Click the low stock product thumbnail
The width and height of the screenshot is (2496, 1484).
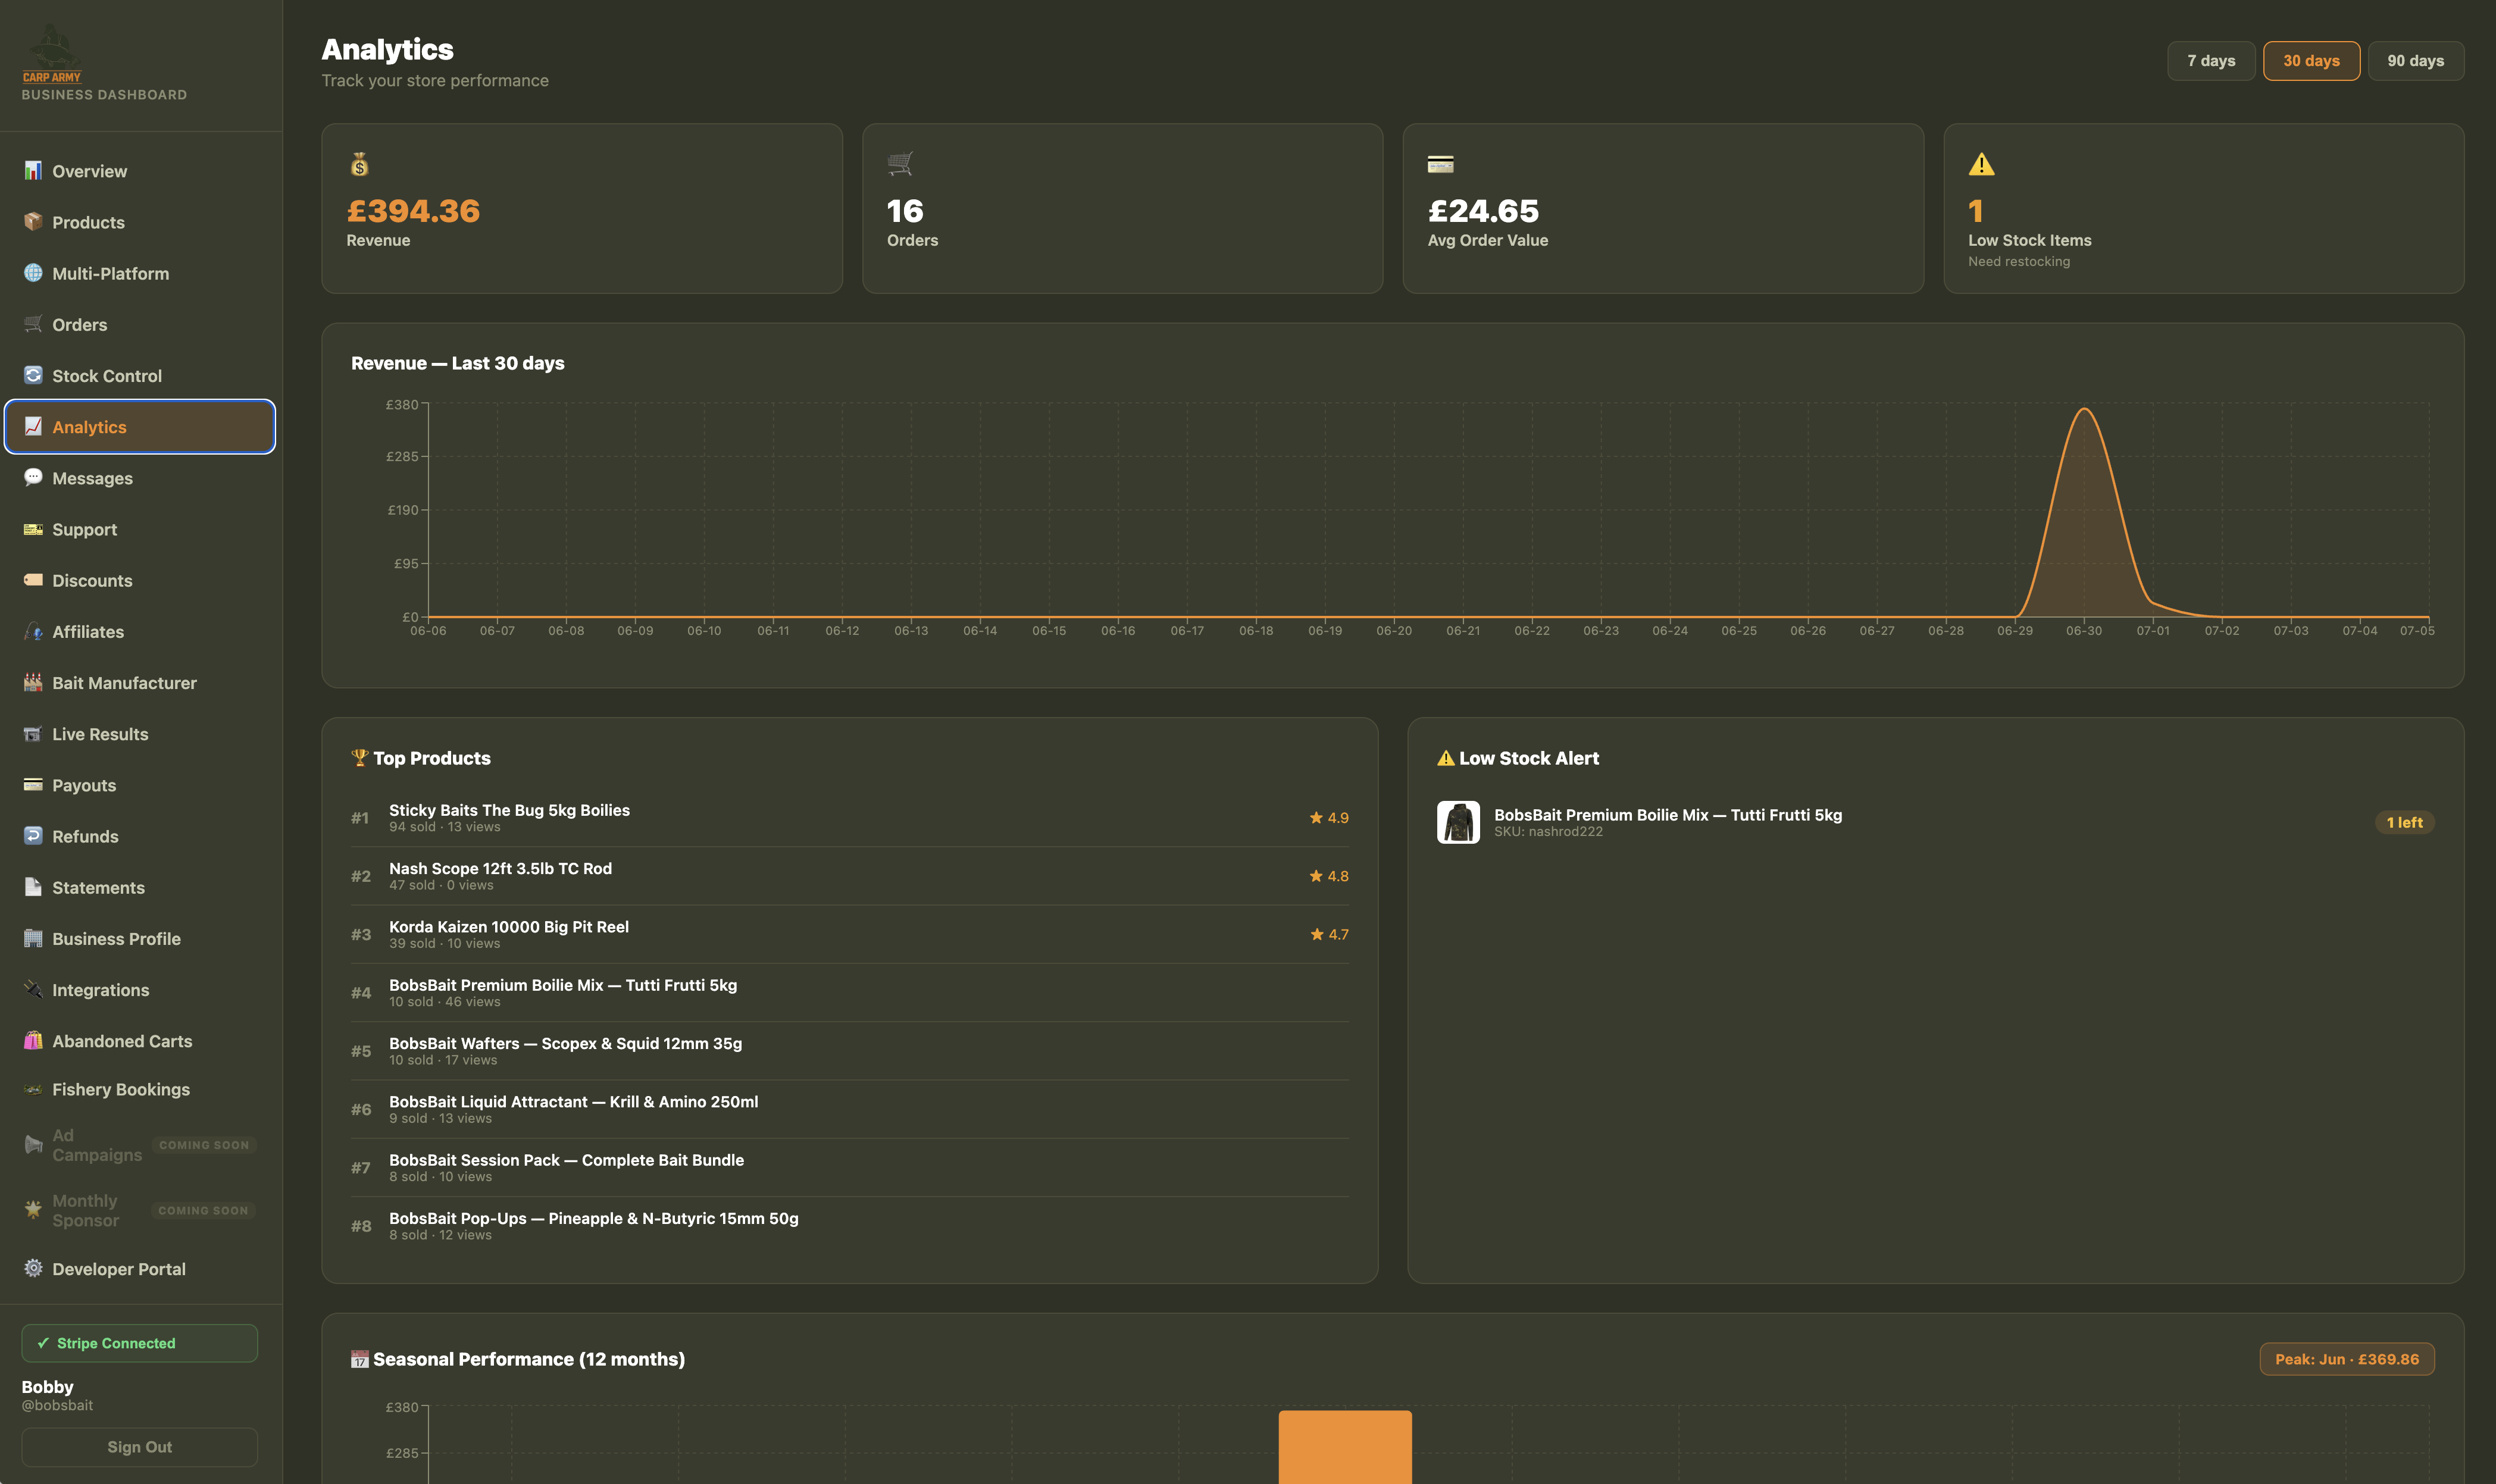1458,822
